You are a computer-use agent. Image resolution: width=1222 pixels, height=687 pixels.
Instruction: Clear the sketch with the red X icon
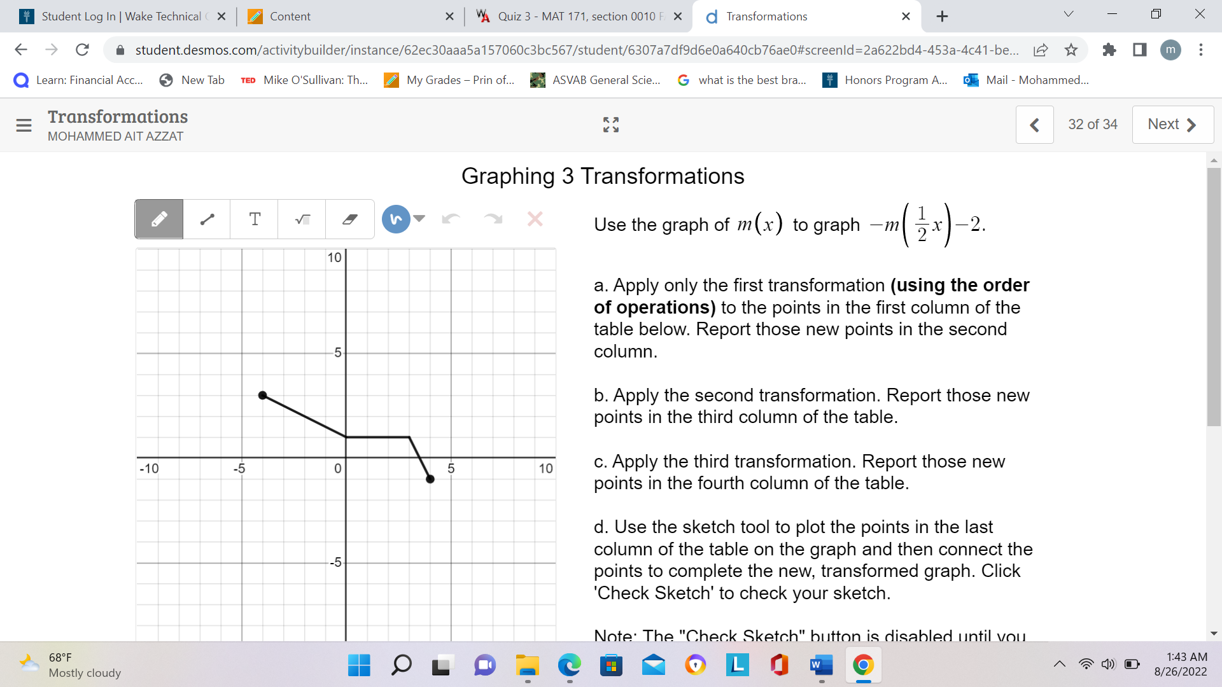click(x=535, y=219)
